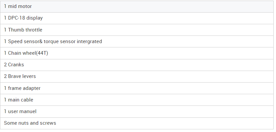Click the "1 DPC-18 display" row
The height and width of the screenshot is (132, 276).
click(x=137, y=18)
